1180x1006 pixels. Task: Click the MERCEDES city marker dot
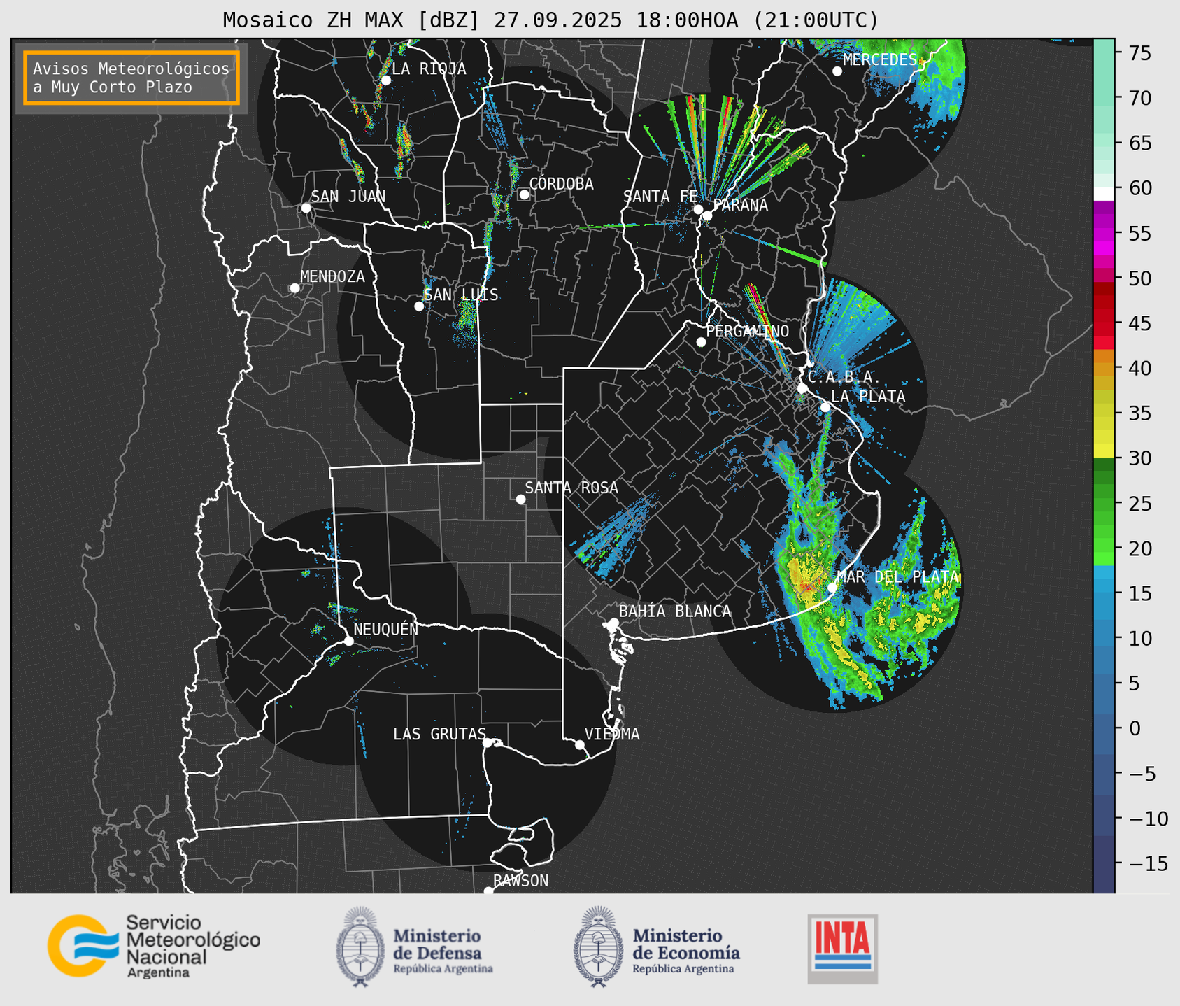[x=837, y=71]
